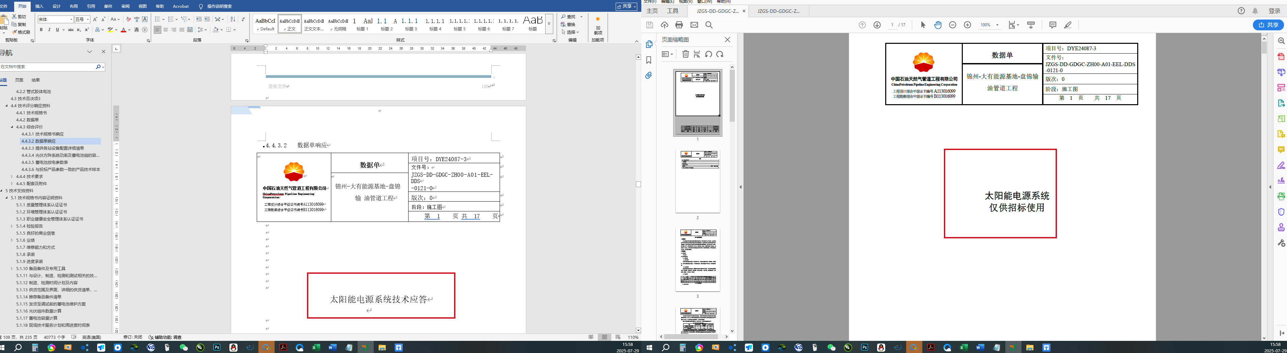Viewport: 1287px width, 353px height.
Task: Zoom in PDF with plus button
Action: click(967, 25)
